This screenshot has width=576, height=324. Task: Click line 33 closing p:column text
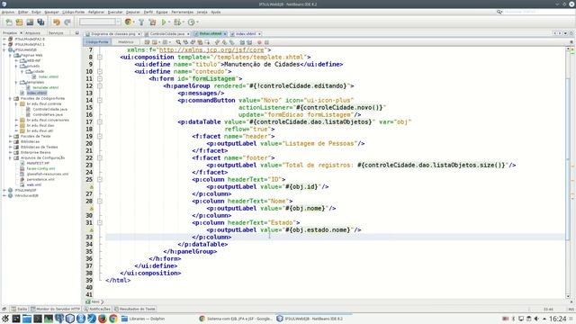click(x=211, y=238)
